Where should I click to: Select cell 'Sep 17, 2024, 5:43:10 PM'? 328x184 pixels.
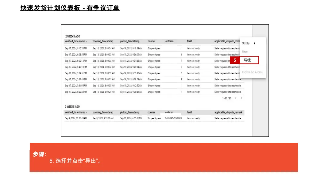(x=76, y=67)
